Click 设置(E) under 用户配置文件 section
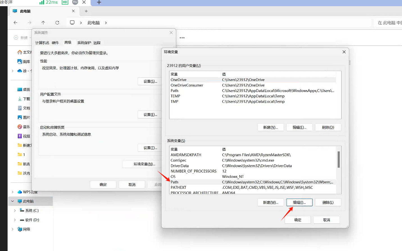Image resolution: width=402 pixels, height=251 pixels. pyautogui.click(x=150, y=115)
